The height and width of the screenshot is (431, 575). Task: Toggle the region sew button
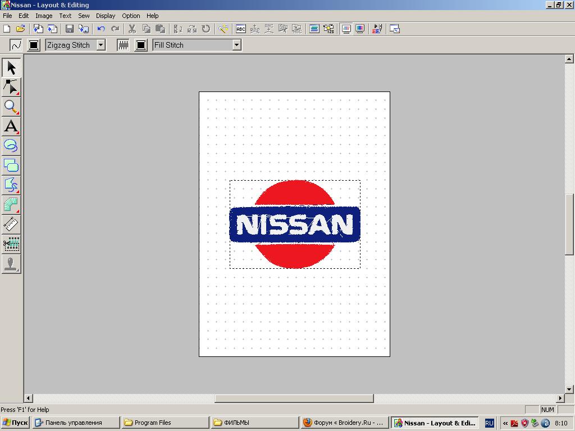click(x=124, y=45)
